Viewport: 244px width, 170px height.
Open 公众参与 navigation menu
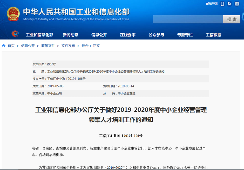(x=156, y=35)
